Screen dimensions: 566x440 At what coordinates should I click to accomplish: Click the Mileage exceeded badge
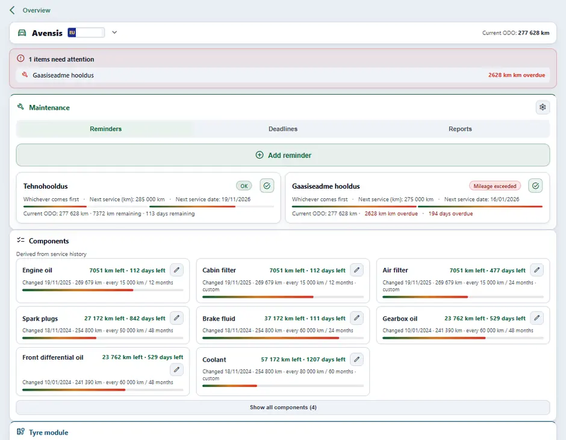click(495, 186)
